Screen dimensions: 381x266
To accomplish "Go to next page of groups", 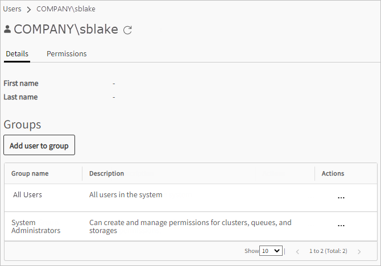I will (359, 251).
